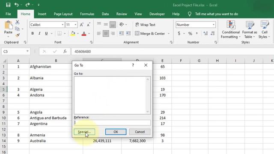The width and height of the screenshot is (274, 154).
Task: Decrease decimal places
Action: tap(213, 33)
